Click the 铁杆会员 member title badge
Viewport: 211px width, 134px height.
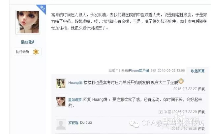pos(22,52)
